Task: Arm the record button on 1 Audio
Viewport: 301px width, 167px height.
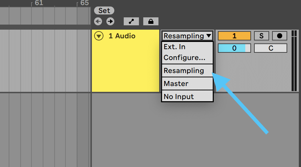Action: click(280, 36)
